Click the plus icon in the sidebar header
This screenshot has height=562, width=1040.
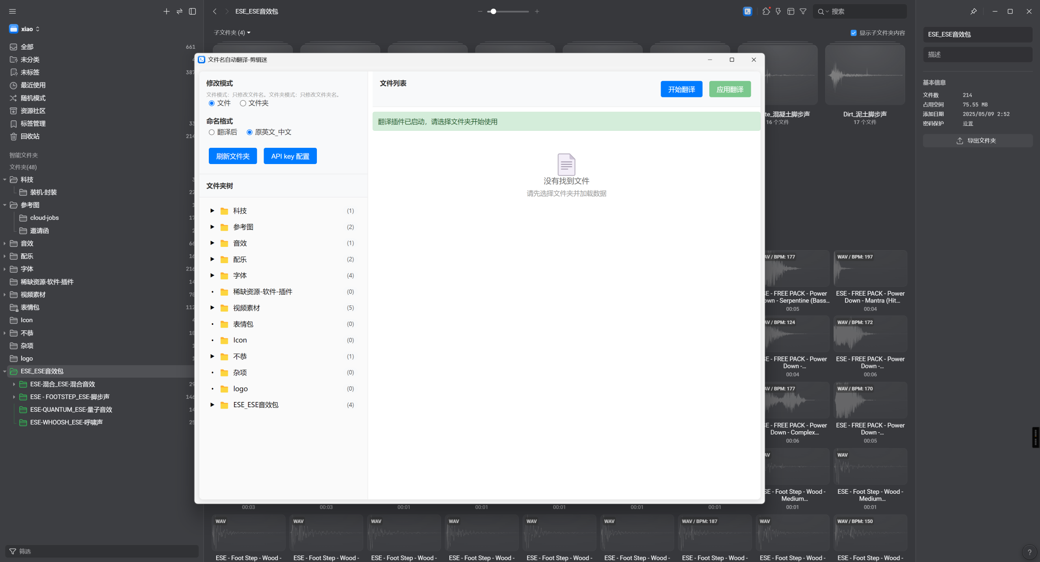click(166, 11)
